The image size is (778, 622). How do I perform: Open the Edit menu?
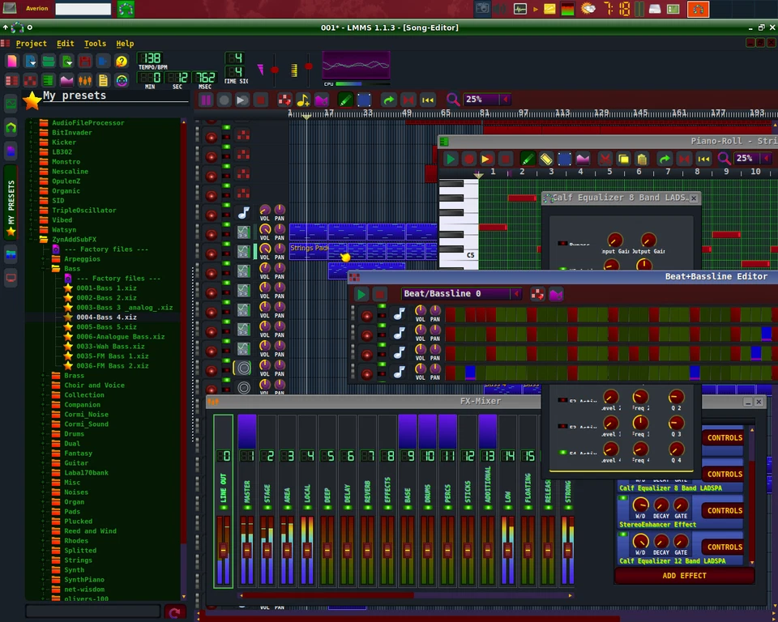pos(65,43)
